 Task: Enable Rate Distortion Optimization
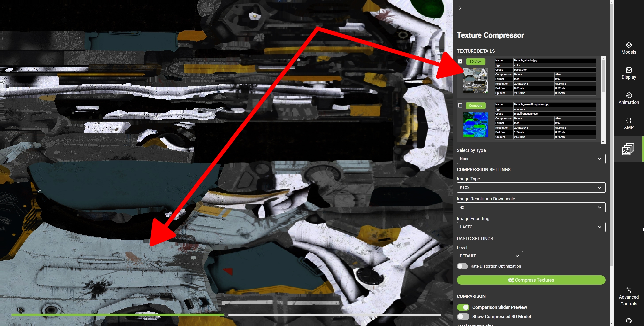463,266
